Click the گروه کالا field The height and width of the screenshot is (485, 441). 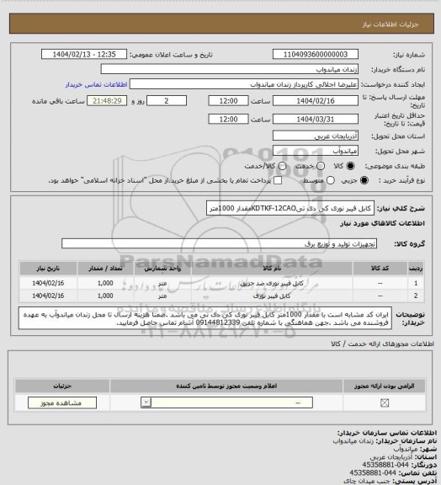pyautogui.click(x=219, y=243)
